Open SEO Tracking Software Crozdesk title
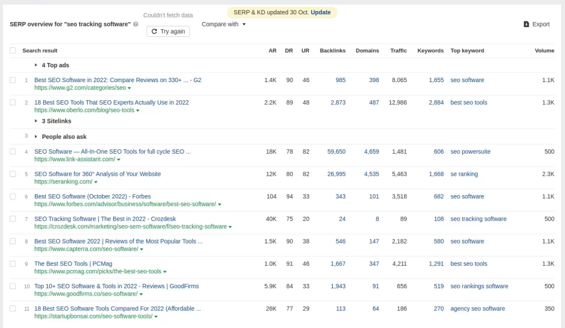565x328 pixels. coord(105,219)
